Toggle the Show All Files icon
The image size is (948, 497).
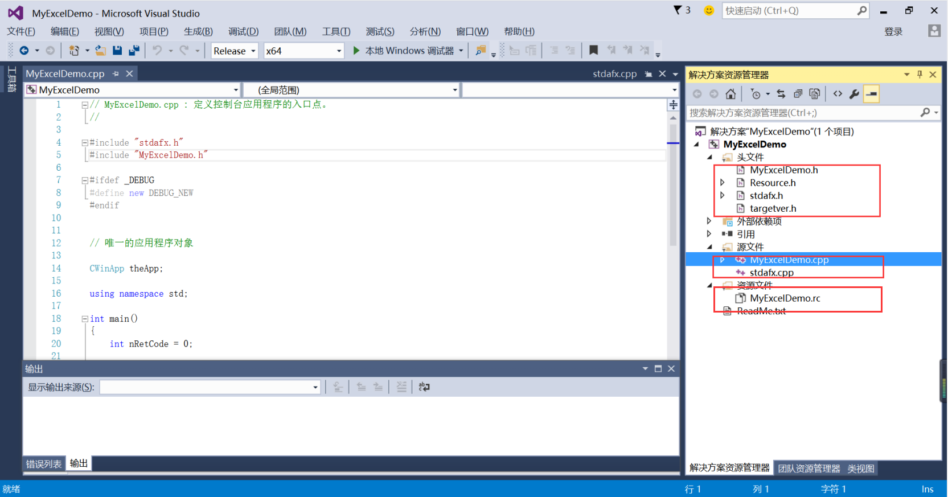pyautogui.click(x=815, y=94)
